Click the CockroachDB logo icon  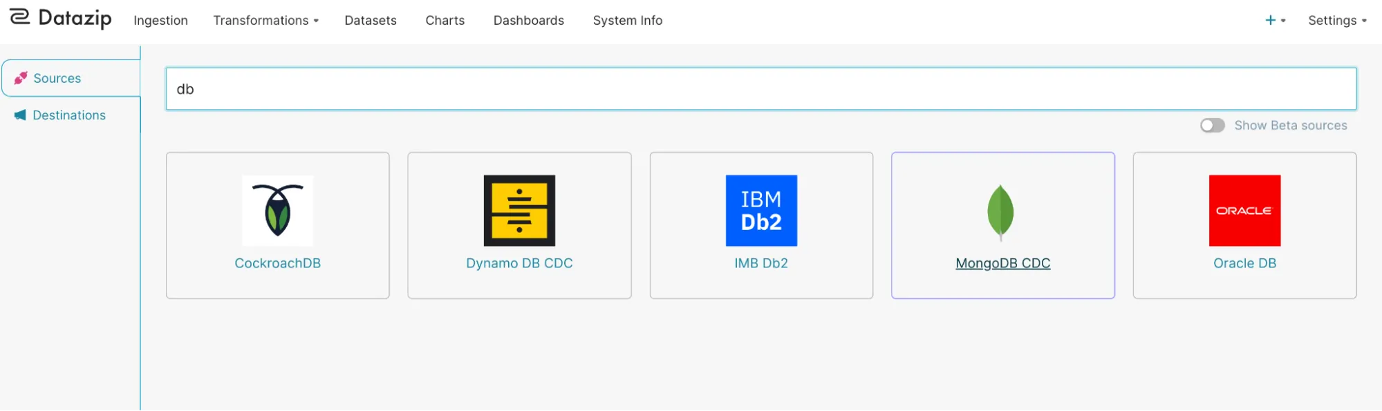277,211
